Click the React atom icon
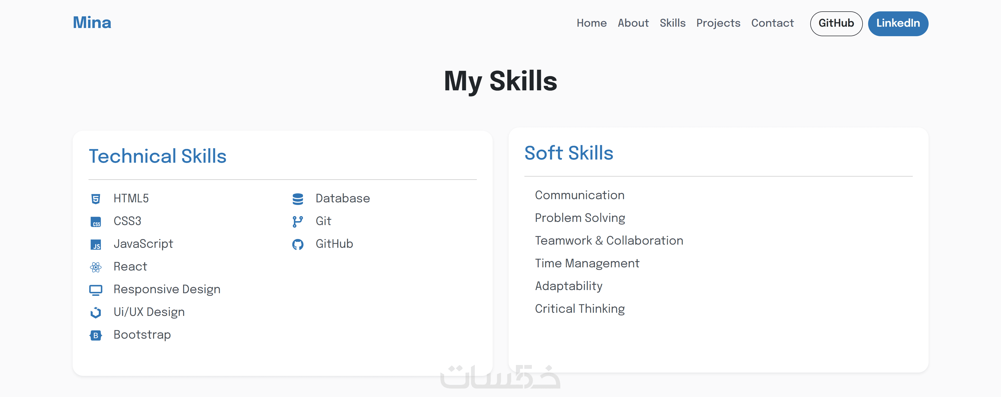Image resolution: width=1001 pixels, height=397 pixels. tap(96, 267)
